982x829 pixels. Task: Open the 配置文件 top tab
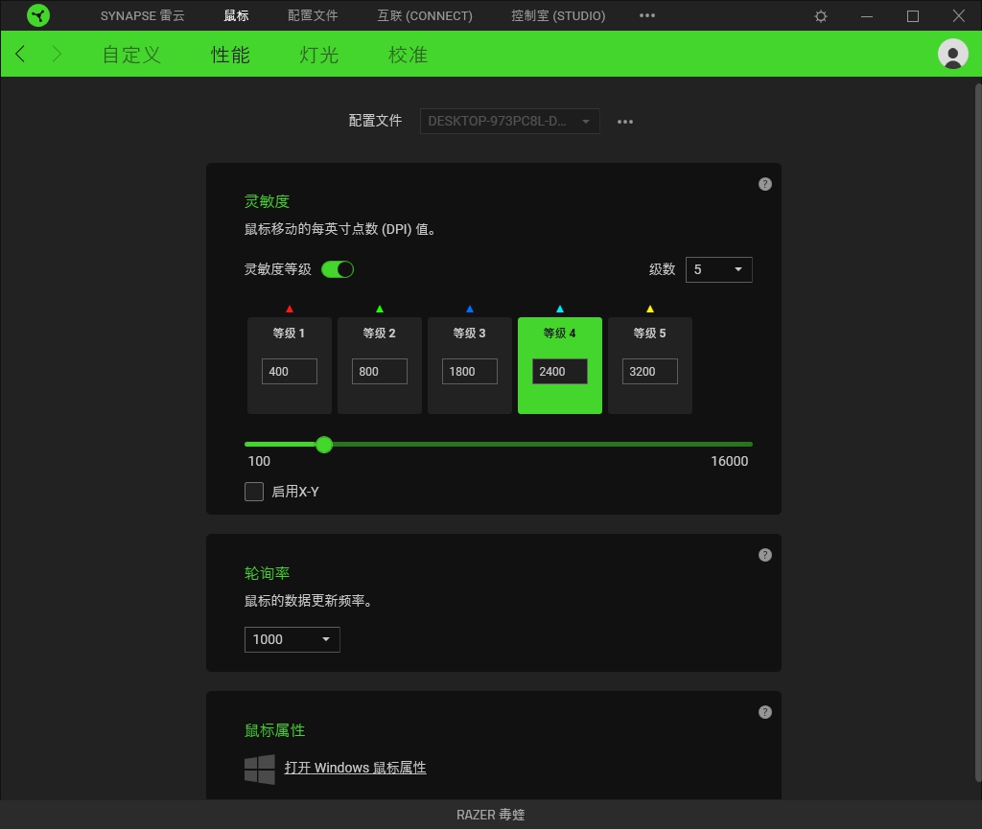(x=313, y=15)
